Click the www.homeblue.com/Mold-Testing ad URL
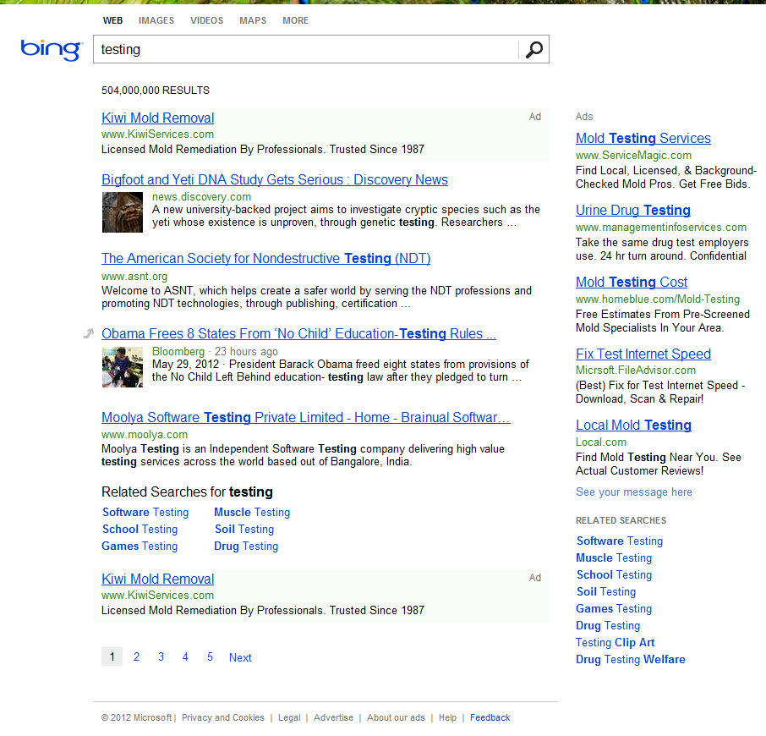766x736 pixels. 658,299
